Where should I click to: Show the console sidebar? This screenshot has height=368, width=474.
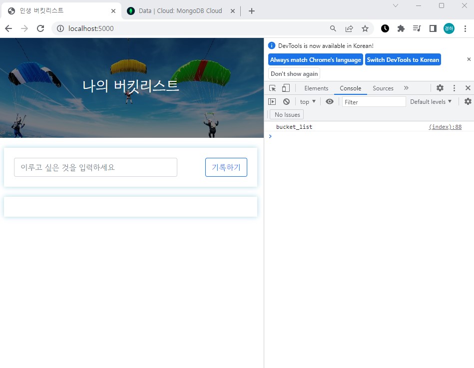coord(272,101)
